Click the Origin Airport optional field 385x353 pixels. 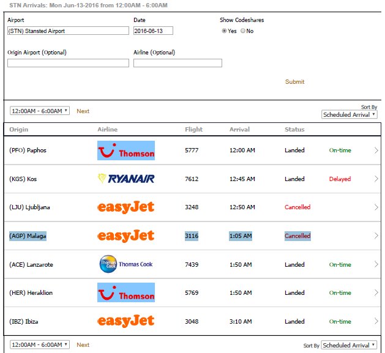(x=68, y=63)
